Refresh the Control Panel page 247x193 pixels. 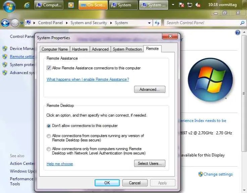(157, 23)
